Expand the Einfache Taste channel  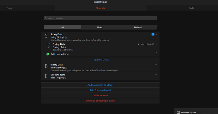coord(156,75)
